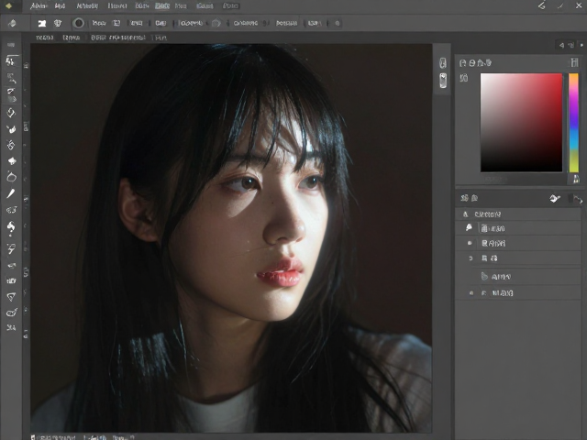Click the vertical rainbow hue slider
Image resolution: width=587 pixels, height=440 pixels.
(573, 122)
